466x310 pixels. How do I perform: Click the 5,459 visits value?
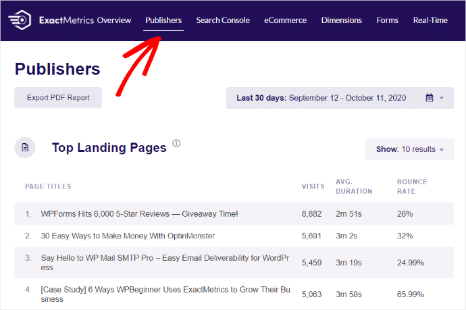point(311,263)
